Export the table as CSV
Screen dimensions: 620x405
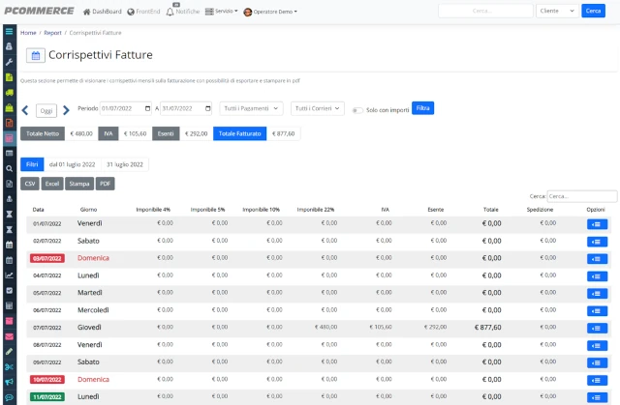30,184
